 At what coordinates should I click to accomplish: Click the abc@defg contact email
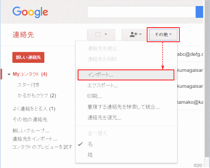tap(190, 54)
